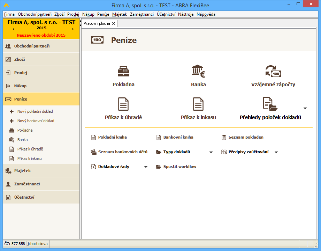Viewport: 321px width, 251px height.
Task: Go to previous year using left arrow
Action: click(x=14, y=28)
